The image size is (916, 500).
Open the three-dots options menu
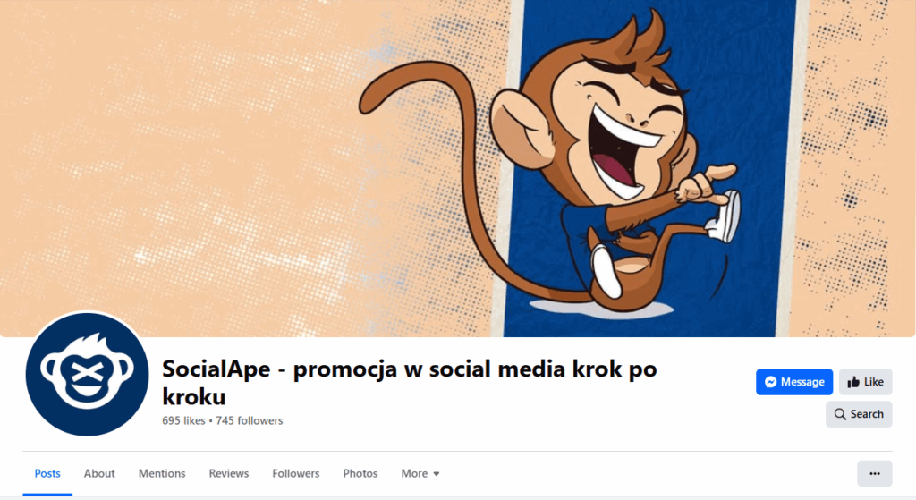tap(875, 474)
